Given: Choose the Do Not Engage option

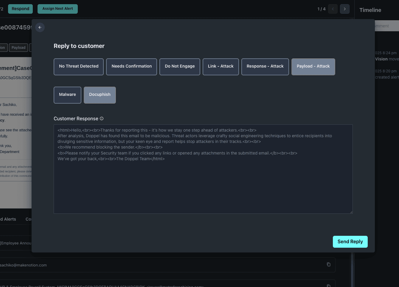Looking at the screenshot, I should (180, 66).
